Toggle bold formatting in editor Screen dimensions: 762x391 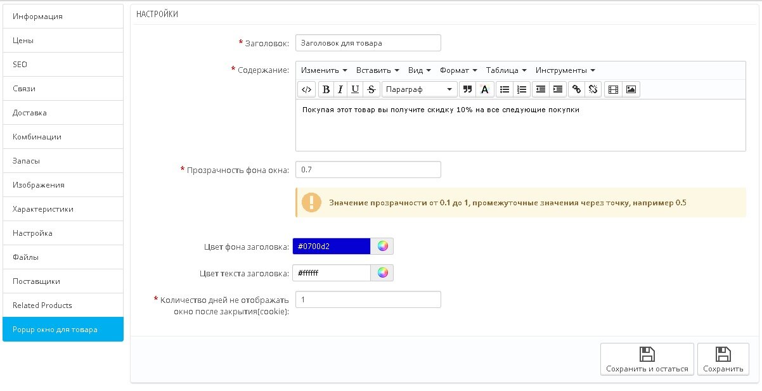[326, 89]
